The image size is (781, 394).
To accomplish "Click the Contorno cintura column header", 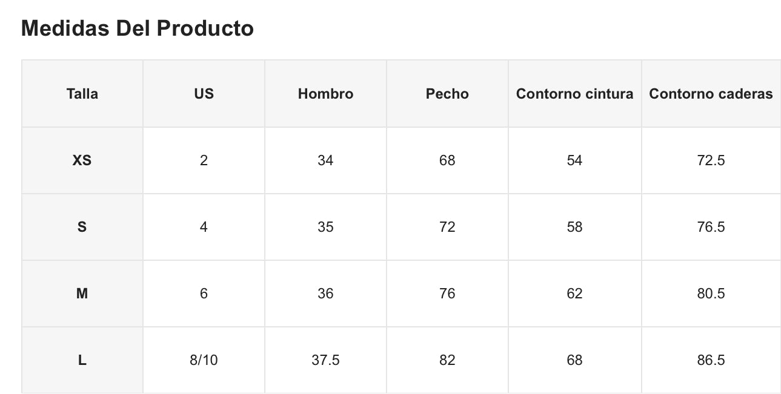I will (574, 94).
